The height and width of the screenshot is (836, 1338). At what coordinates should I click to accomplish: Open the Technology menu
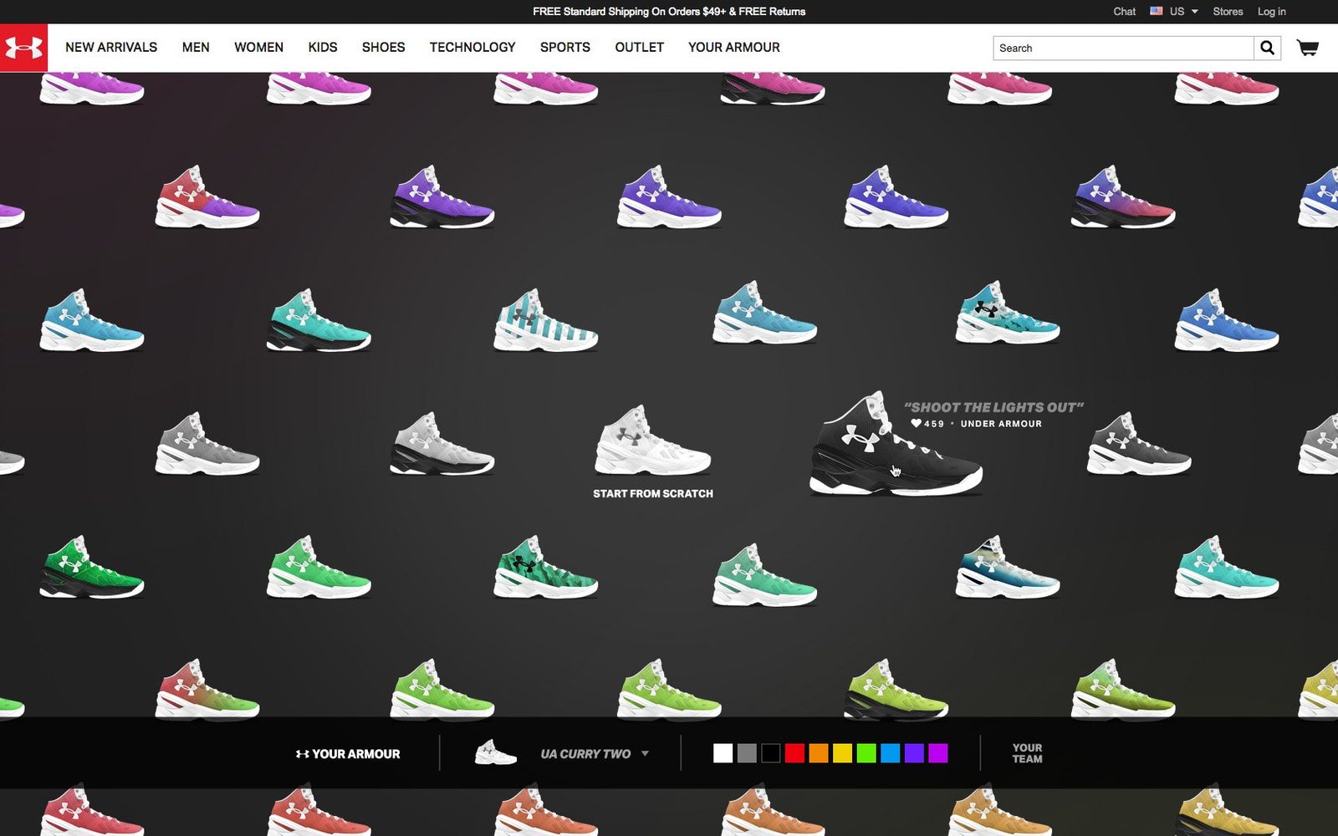472,48
